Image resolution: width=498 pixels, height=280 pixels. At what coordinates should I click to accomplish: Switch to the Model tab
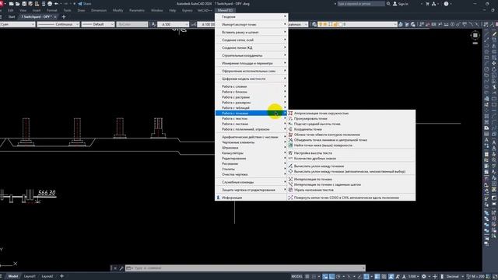tap(13, 276)
